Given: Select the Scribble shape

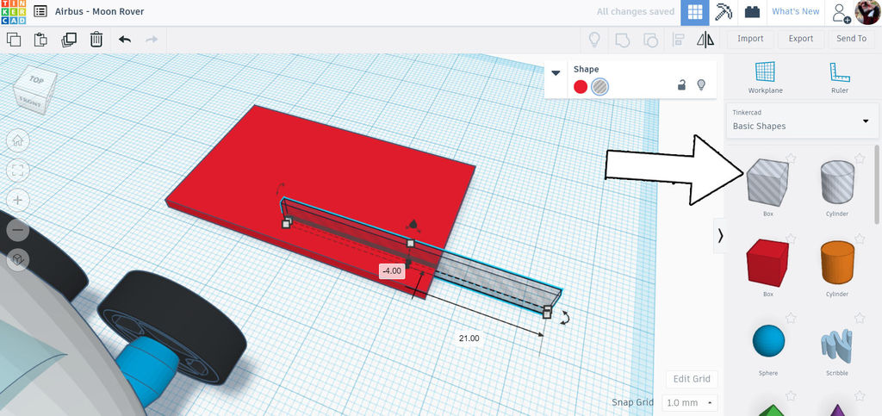Looking at the screenshot, I should click(837, 344).
